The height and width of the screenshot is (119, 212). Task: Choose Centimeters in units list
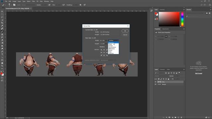tap(114, 47)
